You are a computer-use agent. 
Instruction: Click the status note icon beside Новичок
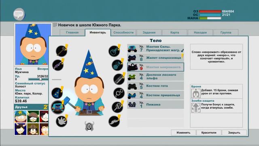click(55, 25)
